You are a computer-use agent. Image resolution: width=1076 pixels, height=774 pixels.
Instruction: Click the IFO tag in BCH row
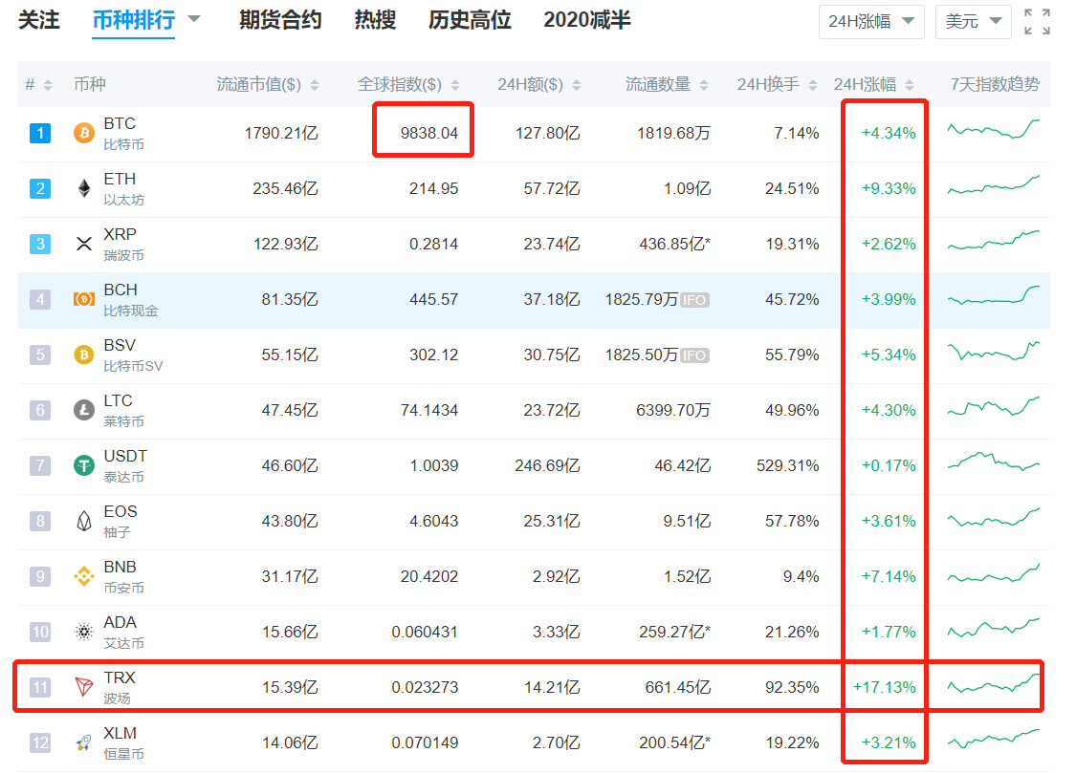694,300
